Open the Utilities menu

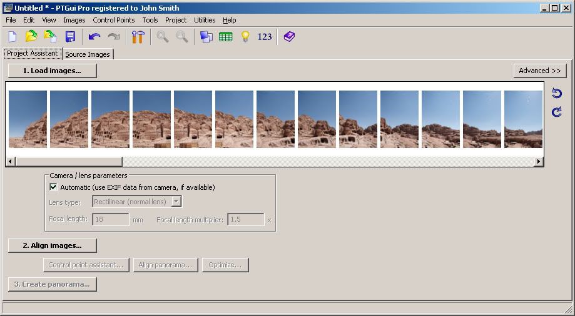(205, 20)
